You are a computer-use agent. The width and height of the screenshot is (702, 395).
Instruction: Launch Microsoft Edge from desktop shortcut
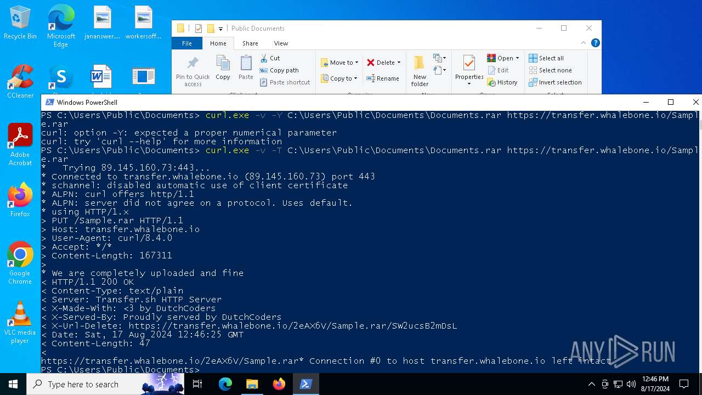(x=61, y=26)
